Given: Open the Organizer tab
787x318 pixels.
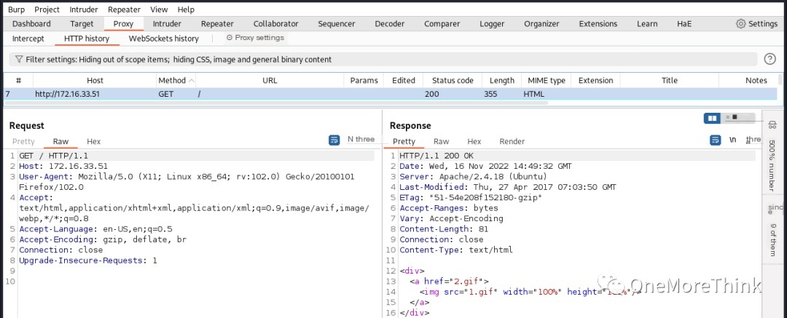Looking at the screenshot, I should (x=541, y=23).
